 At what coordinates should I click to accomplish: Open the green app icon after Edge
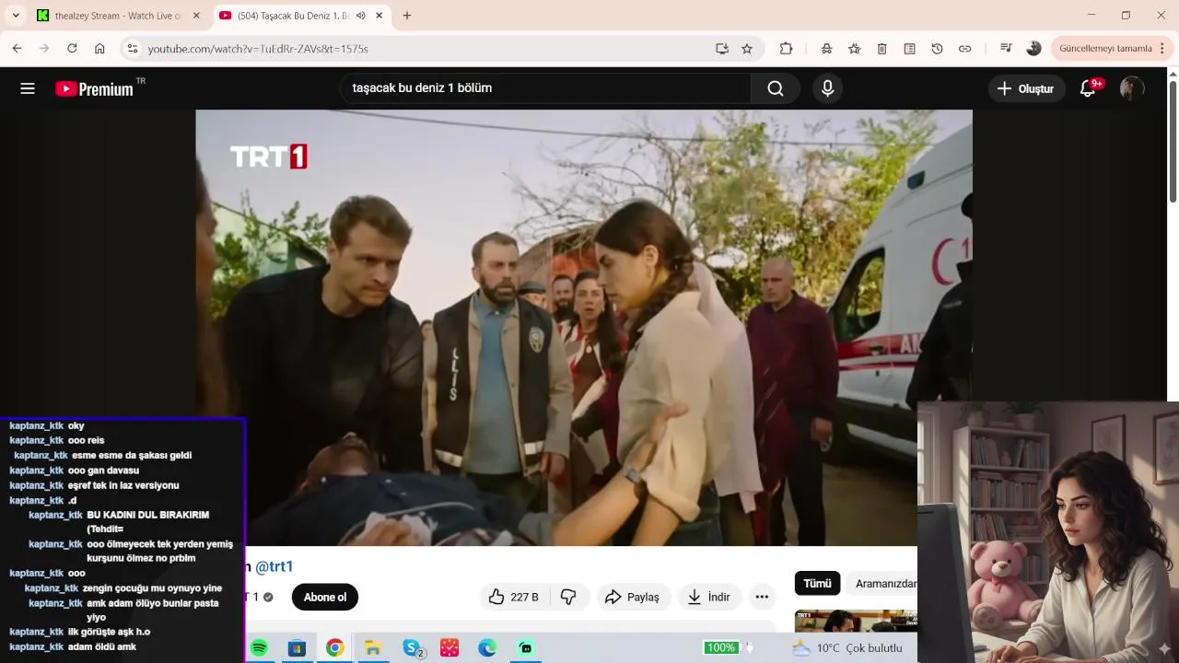coord(526,648)
